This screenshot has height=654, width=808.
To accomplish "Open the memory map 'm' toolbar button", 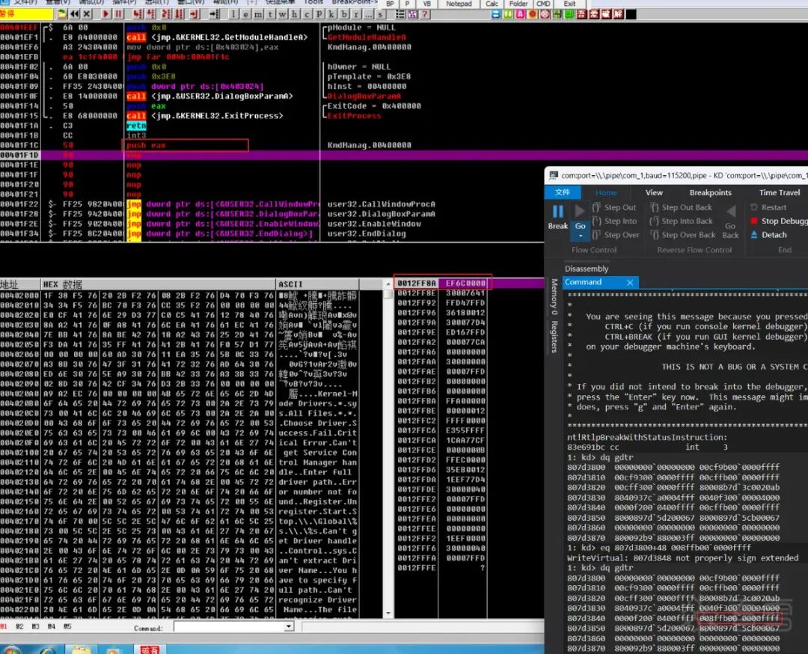I will coord(257,14).
